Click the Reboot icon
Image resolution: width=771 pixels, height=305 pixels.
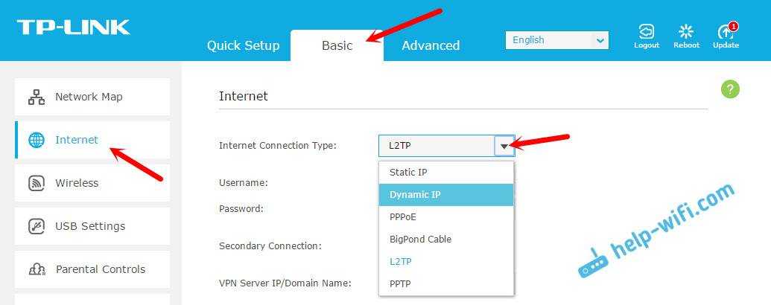tap(686, 32)
